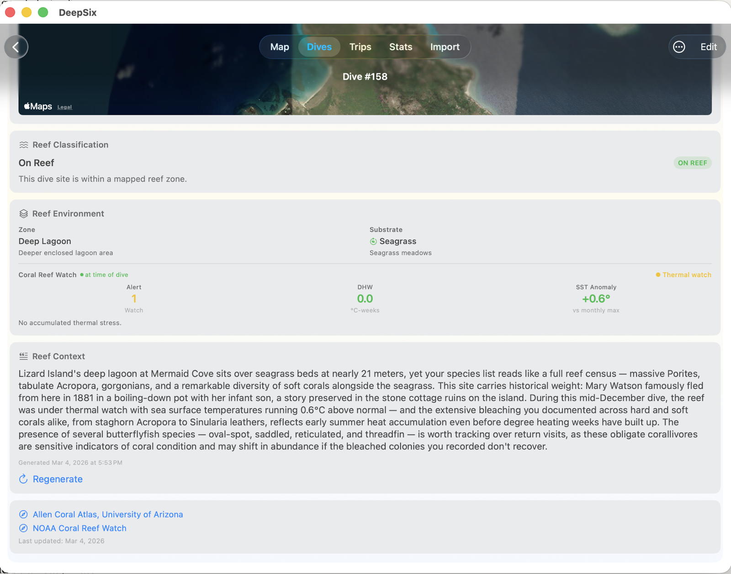Open the Maps Legal link

[64, 107]
